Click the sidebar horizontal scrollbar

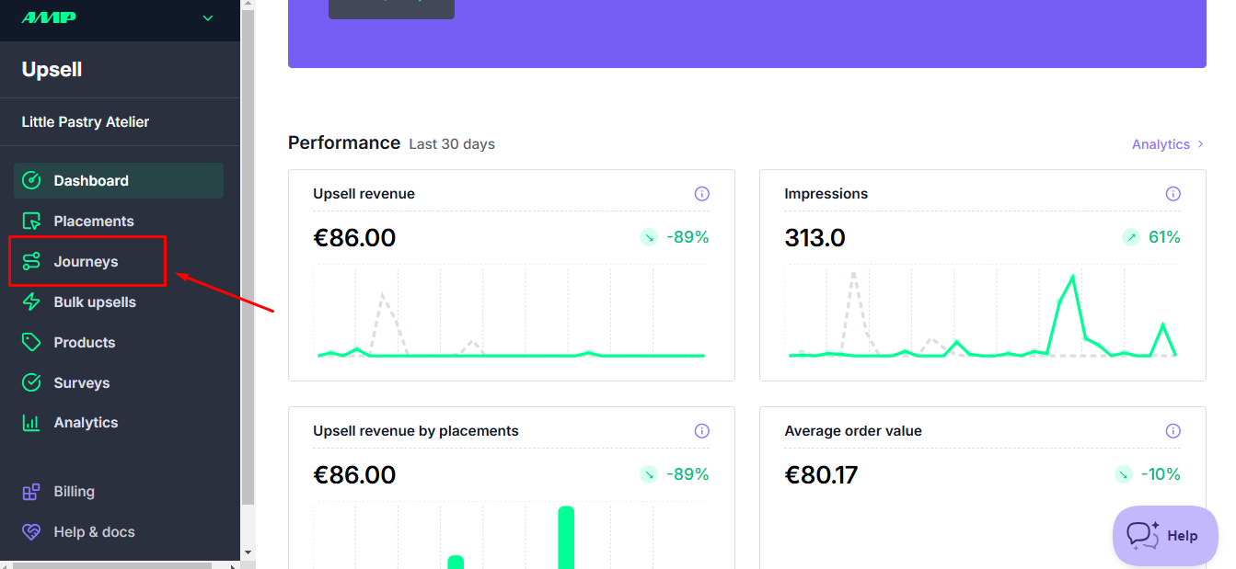coord(110,564)
